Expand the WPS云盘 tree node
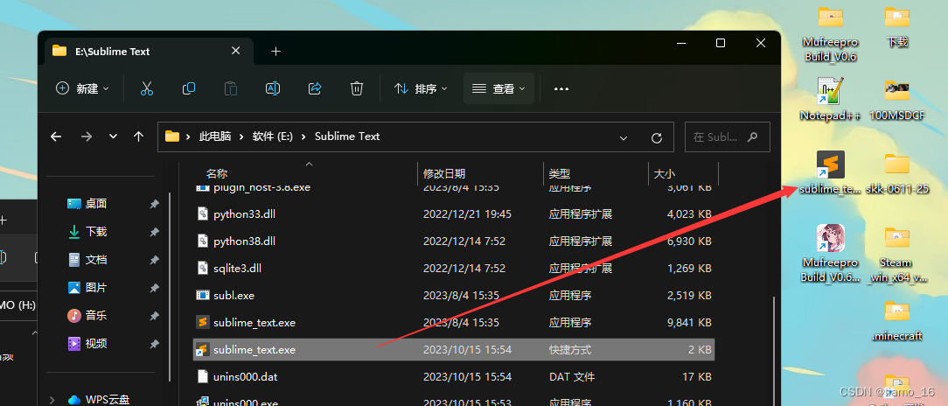This screenshot has height=406, width=948. click(x=52, y=399)
